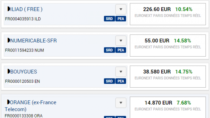Click the half-moon icon beside BOUYGUES
Screen dimensions: 210x118
(9, 71)
